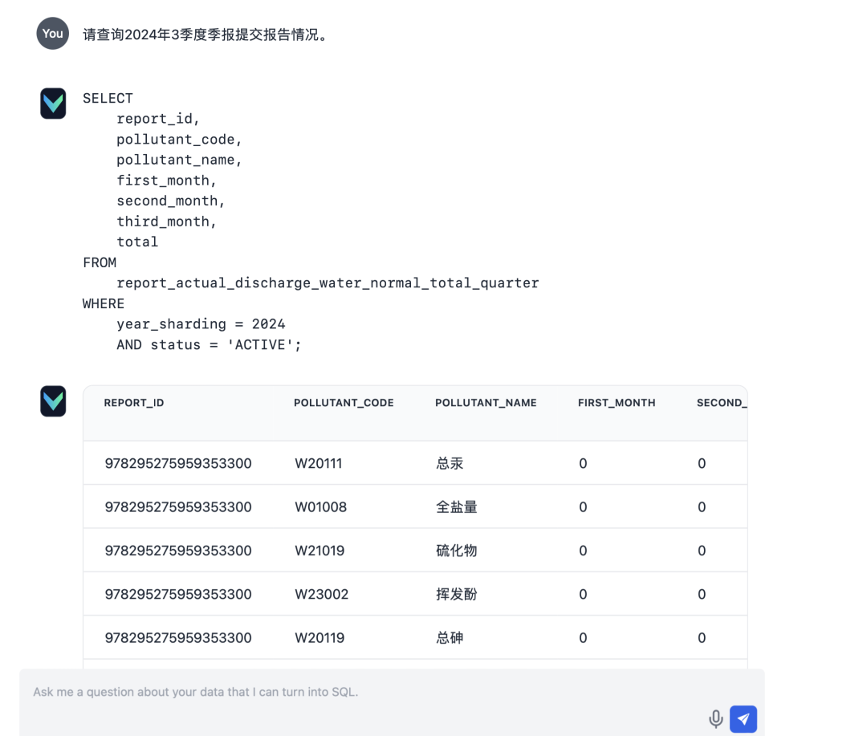Select pollutant code cell W20111
The width and height of the screenshot is (867, 736).
(319, 463)
